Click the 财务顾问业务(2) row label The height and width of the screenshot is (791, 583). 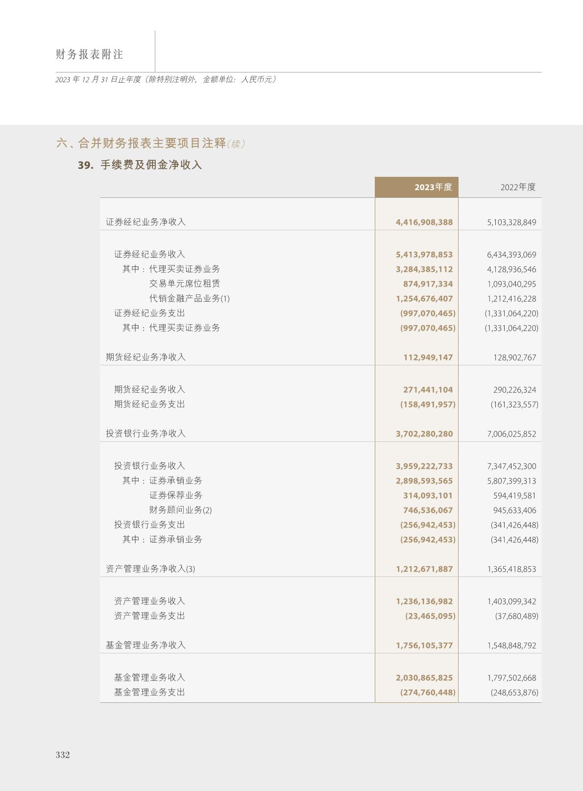tap(180, 510)
